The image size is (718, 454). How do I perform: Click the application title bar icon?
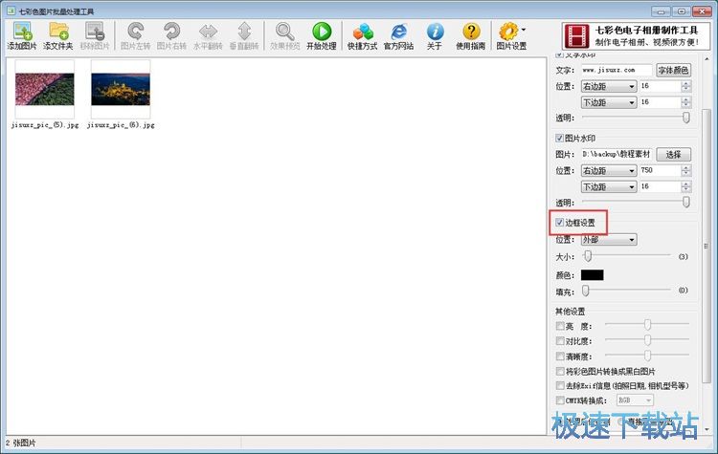(x=11, y=11)
